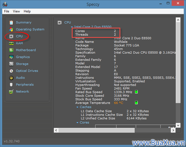Click the v1.32.740 version text

pos(12,141)
